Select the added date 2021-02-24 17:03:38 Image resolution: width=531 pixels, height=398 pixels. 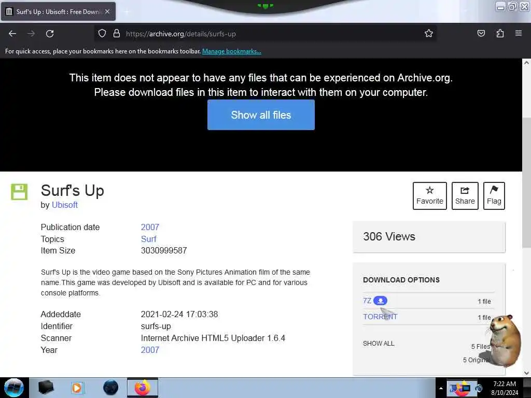point(179,314)
